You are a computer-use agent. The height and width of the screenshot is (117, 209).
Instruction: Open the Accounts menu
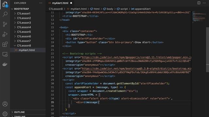point(5,104)
